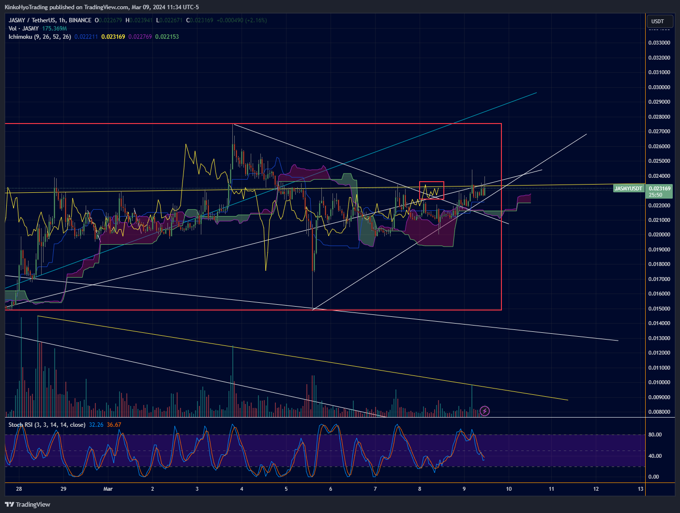Click the purple lightning bolt icon on the chart

point(484,411)
